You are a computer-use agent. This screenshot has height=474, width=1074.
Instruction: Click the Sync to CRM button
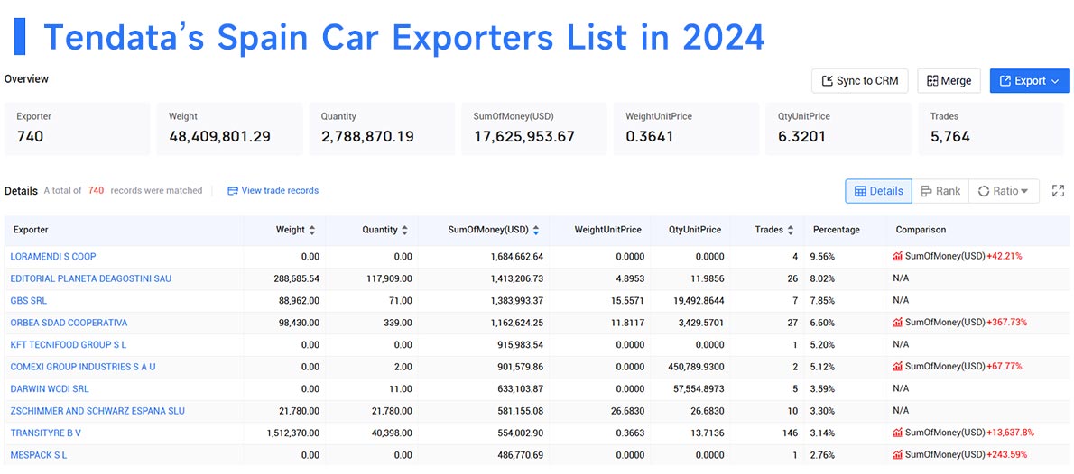tap(859, 81)
